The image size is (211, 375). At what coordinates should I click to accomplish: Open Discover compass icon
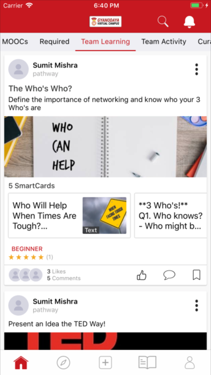point(64,363)
